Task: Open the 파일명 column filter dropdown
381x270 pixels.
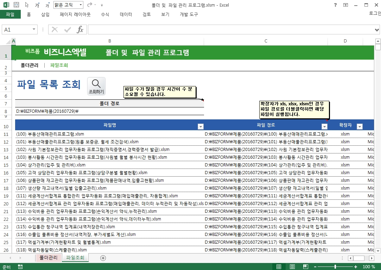Action: [x=201, y=126]
